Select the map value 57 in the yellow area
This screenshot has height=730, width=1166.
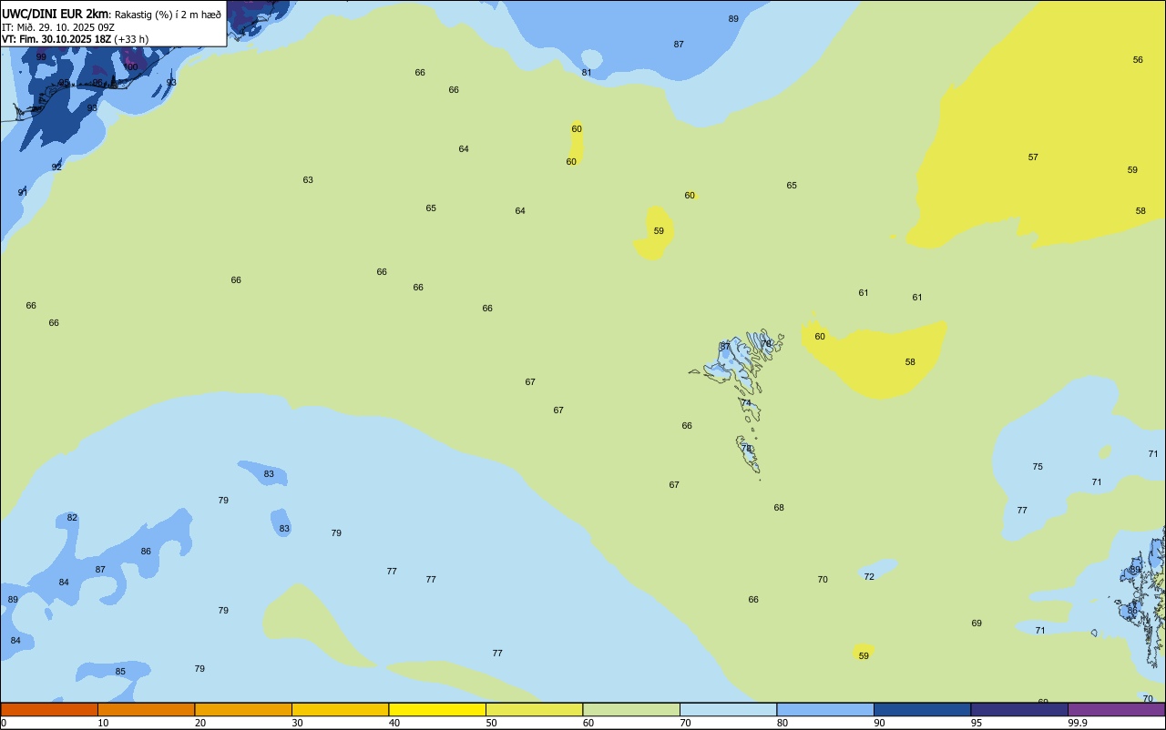tap(1033, 157)
